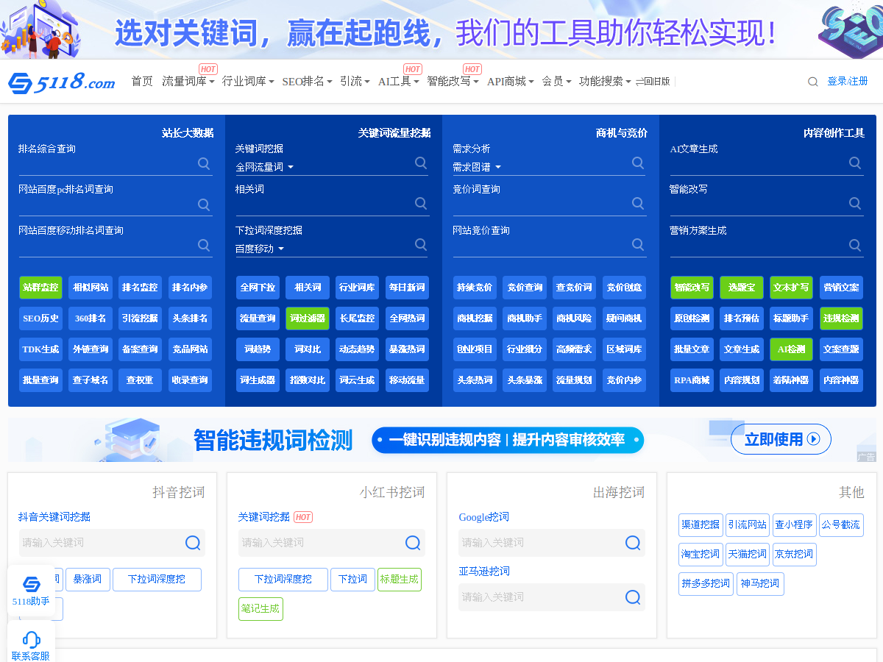
Task: Open the 全网流量词 dropdown
Action: pos(264,167)
